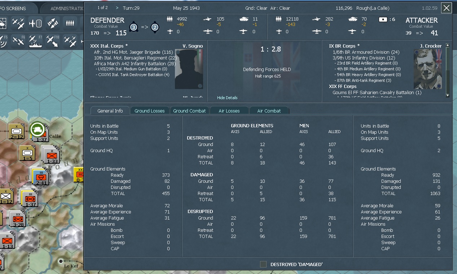This screenshot has height=274, width=457.
Task: Select the 1-33 unit stack on map
Action: 52,155
